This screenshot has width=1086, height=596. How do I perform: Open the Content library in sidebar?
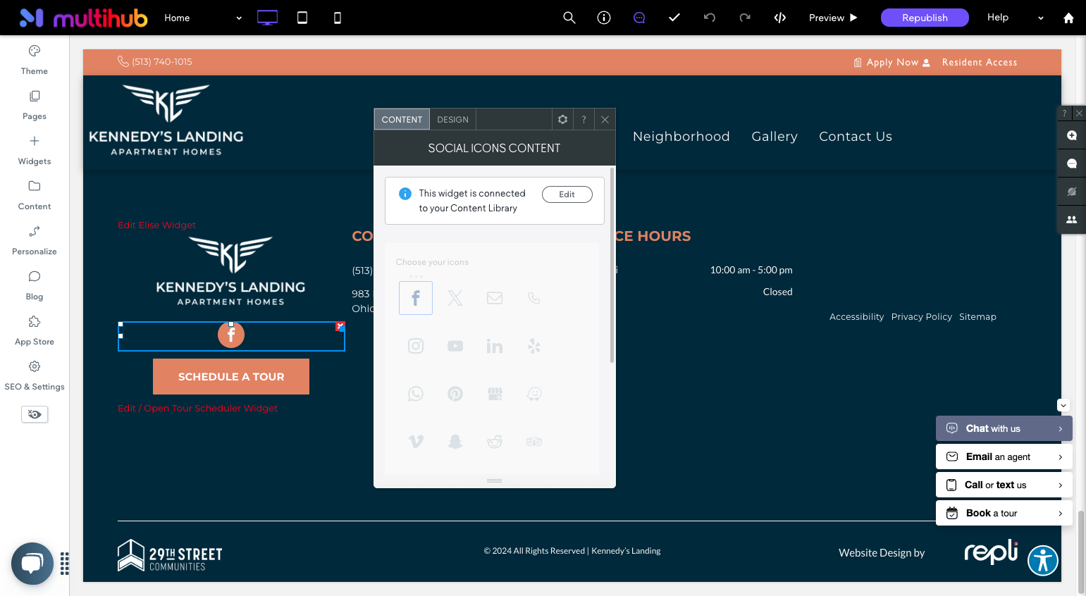coord(35,195)
